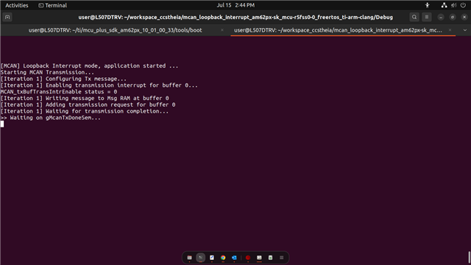Click the wired network status icon
This screenshot has width=471, height=265.
pos(444,5)
